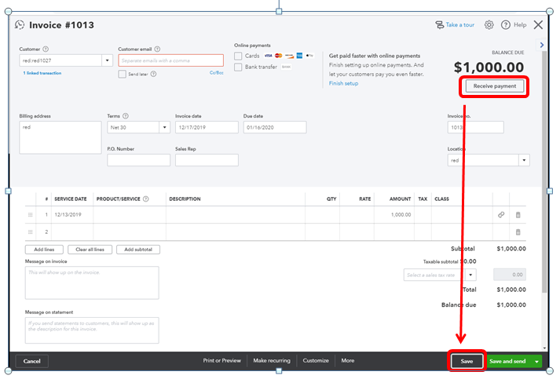560x379 pixels.
Task: Click the Add lines button
Action: pyautogui.click(x=44, y=250)
